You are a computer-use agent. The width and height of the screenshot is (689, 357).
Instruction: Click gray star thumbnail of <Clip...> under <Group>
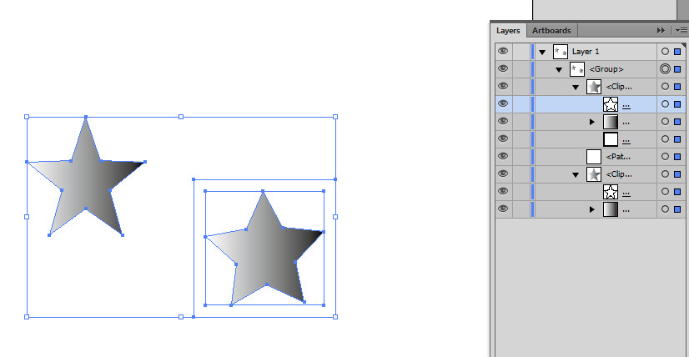(594, 87)
